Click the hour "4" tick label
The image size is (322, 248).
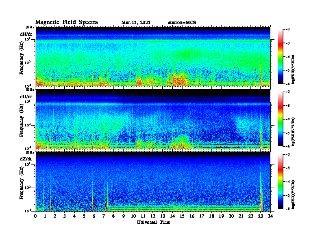(74, 216)
